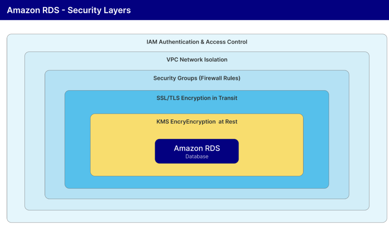This screenshot has width=389, height=232.
Task: Click the yellow area below the Amazon RDS box
Action: [197, 169]
